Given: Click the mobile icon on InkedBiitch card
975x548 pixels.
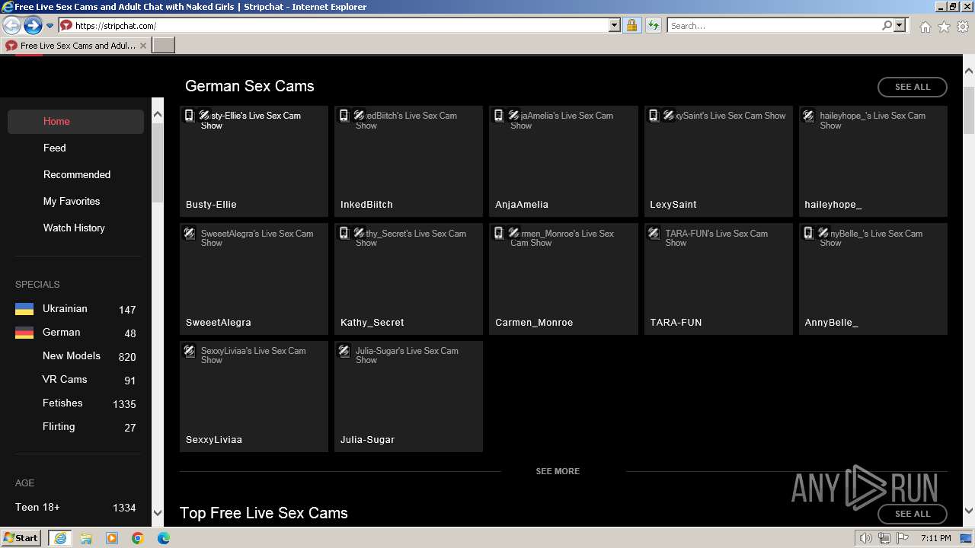Looking at the screenshot, I should point(344,116).
